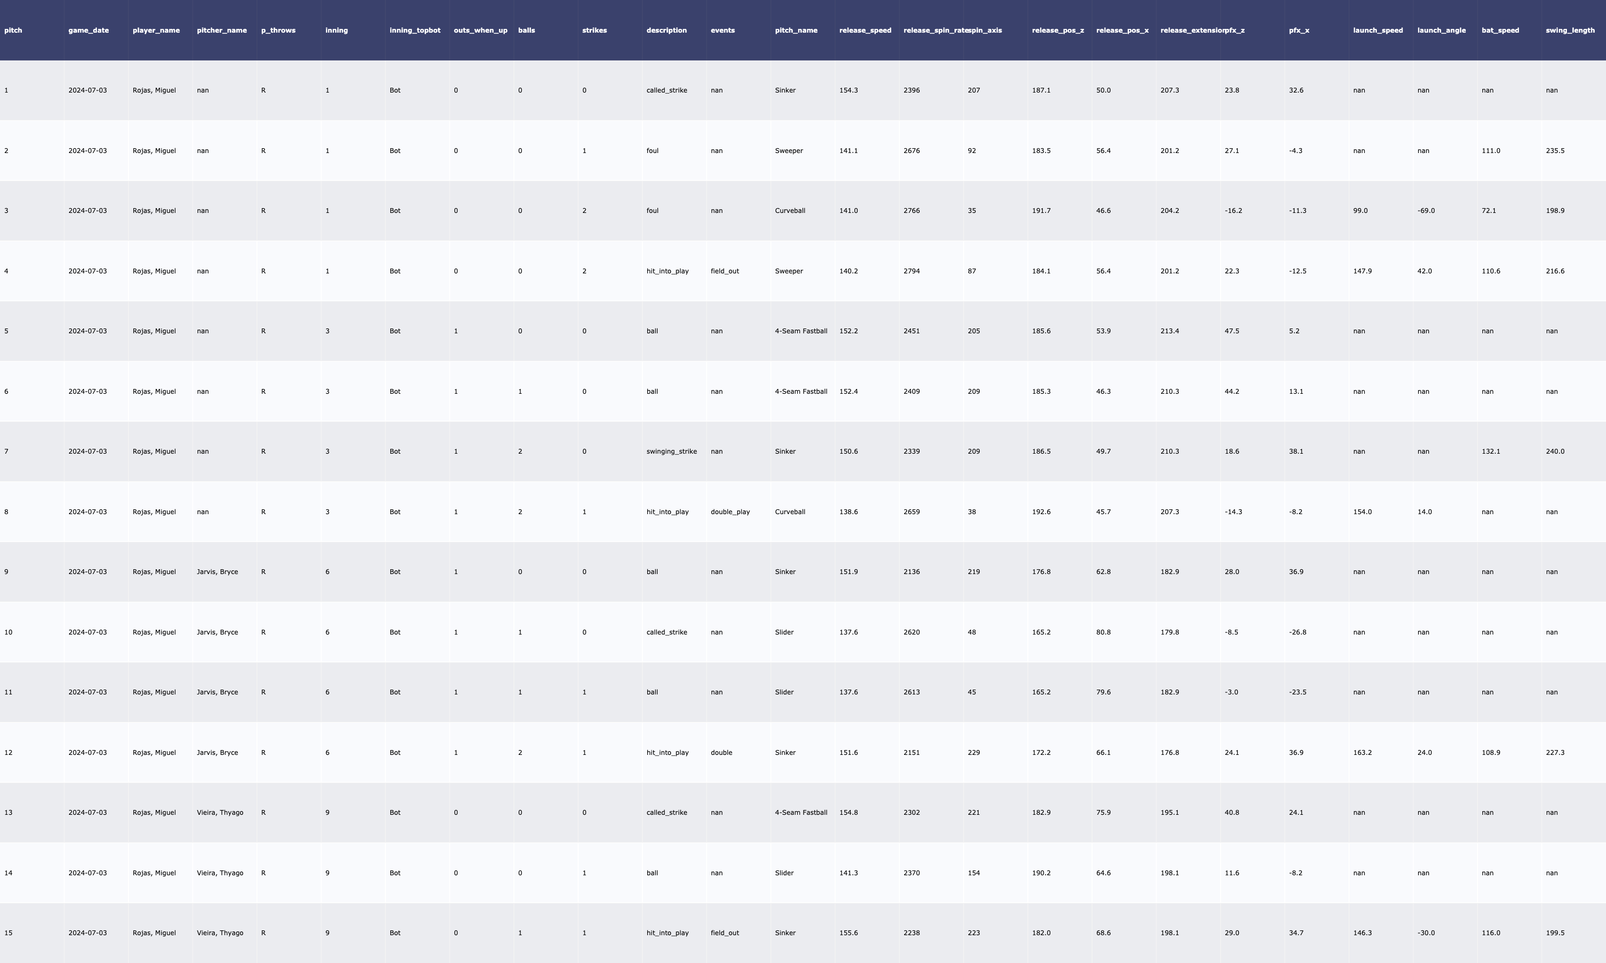Click the 2794 spin rate cell
The image size is (1606, 963).
[912, 271]
